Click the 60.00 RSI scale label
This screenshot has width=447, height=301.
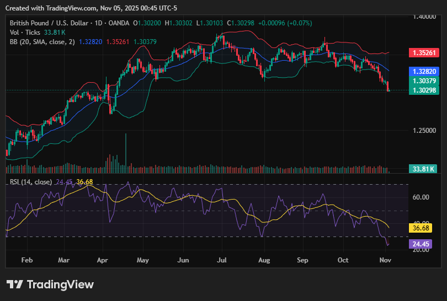click(422, 197)
